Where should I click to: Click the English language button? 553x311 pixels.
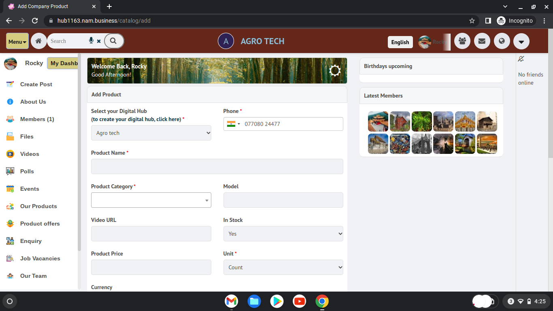[x=400, y=42]
